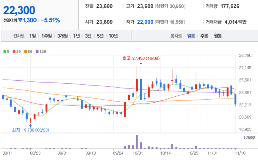Click the 08/23 date label
This screenshot has width=258, height=160.
(x=35, y=153)
